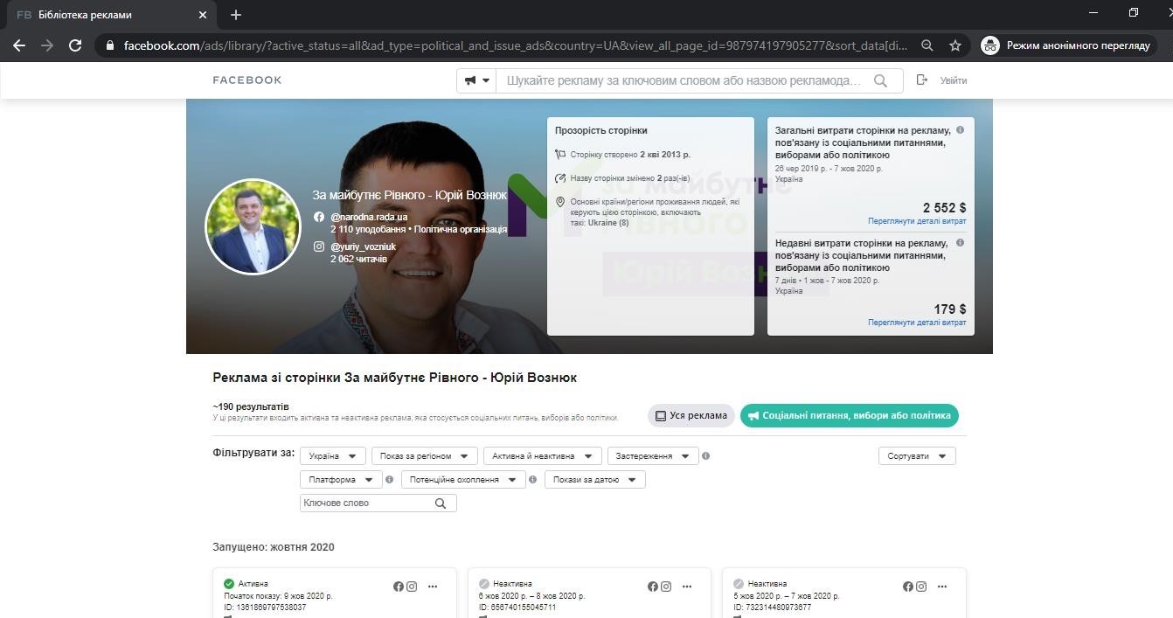
Task: Click the browser back arrow
Action: [x=19, y=45]
